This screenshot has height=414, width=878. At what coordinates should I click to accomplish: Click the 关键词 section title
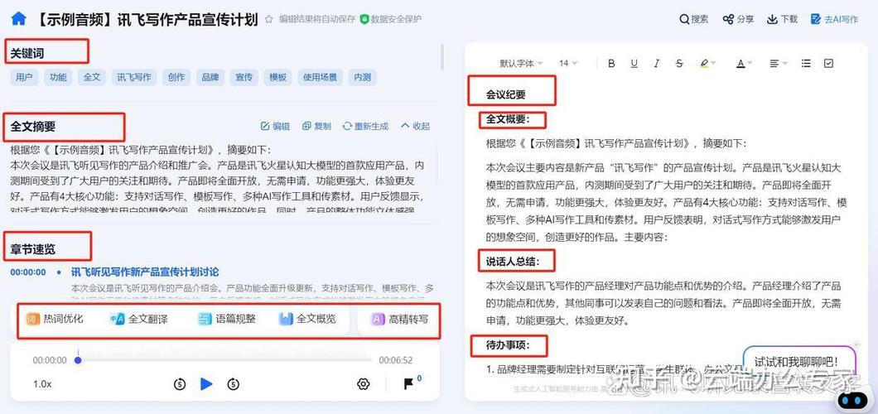coord(27,53)
